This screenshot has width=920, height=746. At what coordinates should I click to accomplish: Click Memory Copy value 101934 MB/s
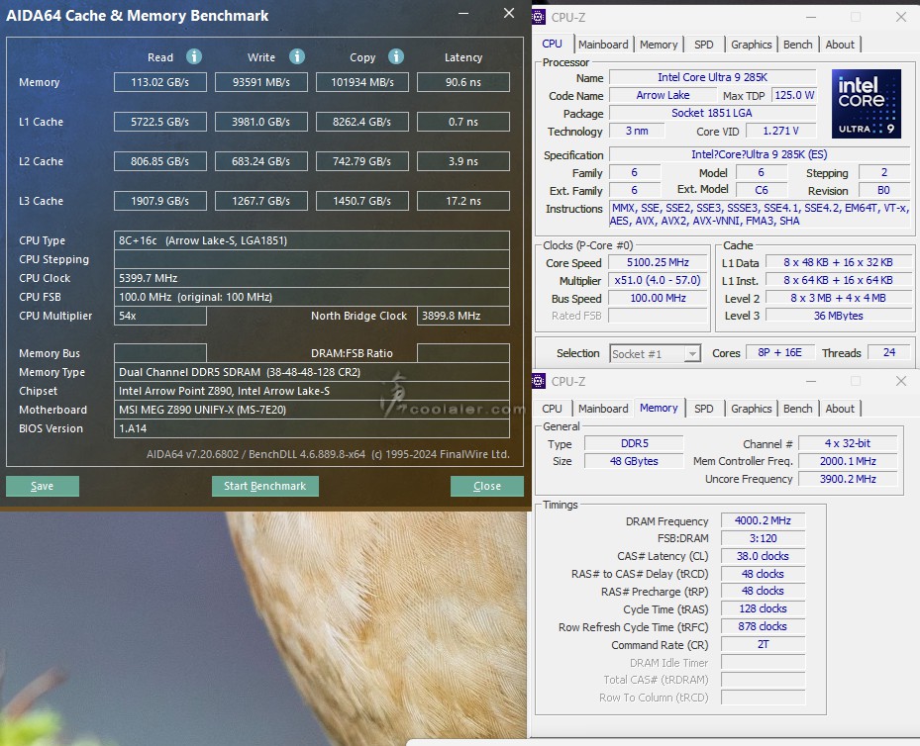tap(362, 82)
